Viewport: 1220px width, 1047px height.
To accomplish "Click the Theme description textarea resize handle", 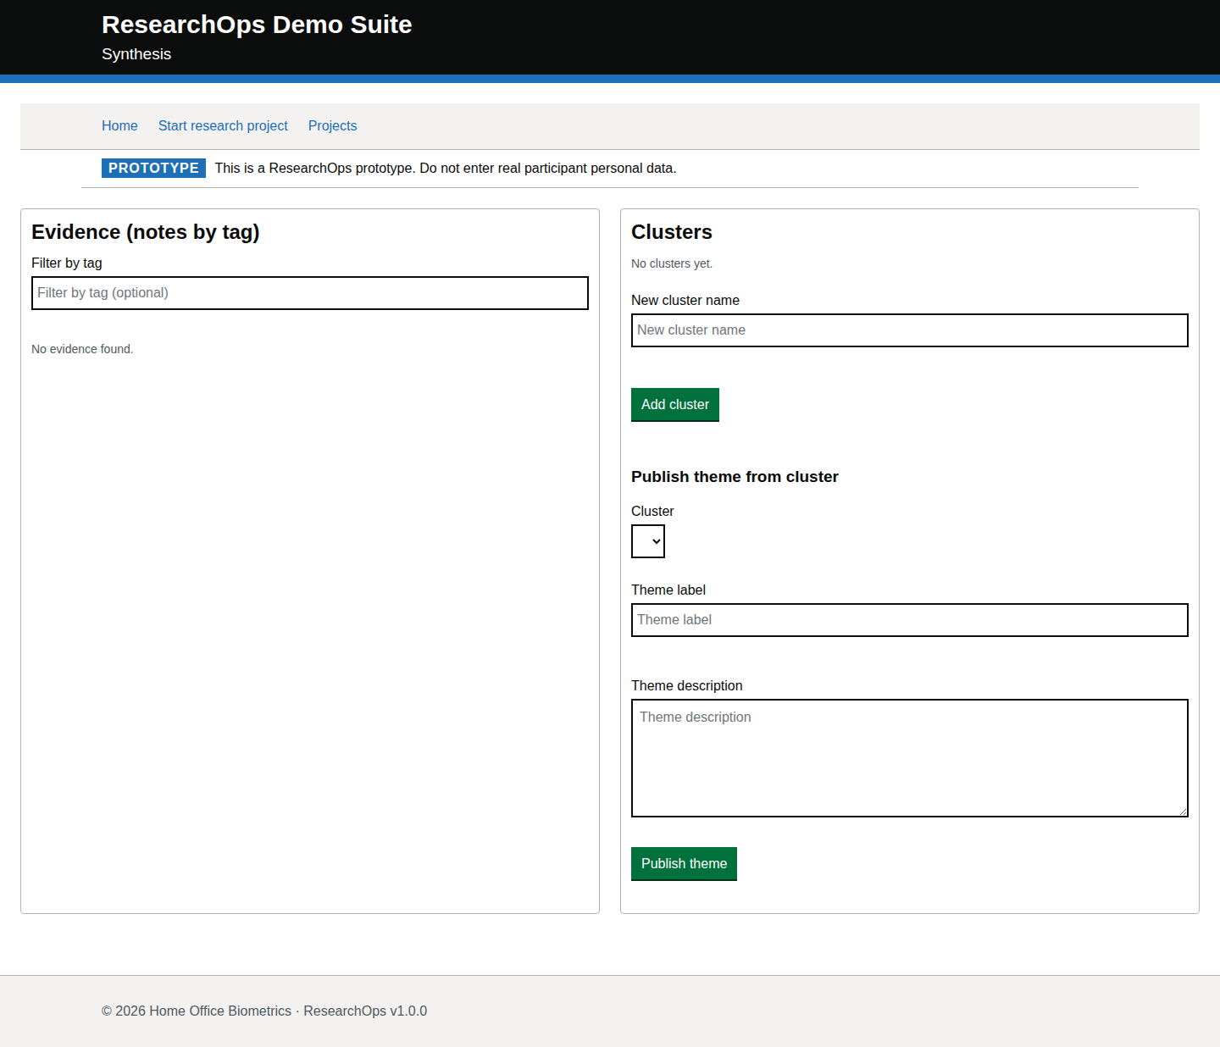I will point(1183,812).
